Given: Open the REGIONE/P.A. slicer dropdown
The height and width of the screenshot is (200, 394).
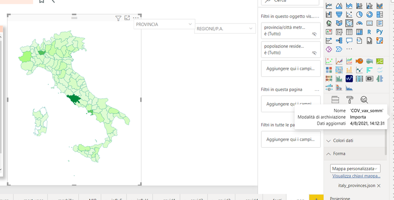Looking at the screenshot, I should click(x=250, y=28).
